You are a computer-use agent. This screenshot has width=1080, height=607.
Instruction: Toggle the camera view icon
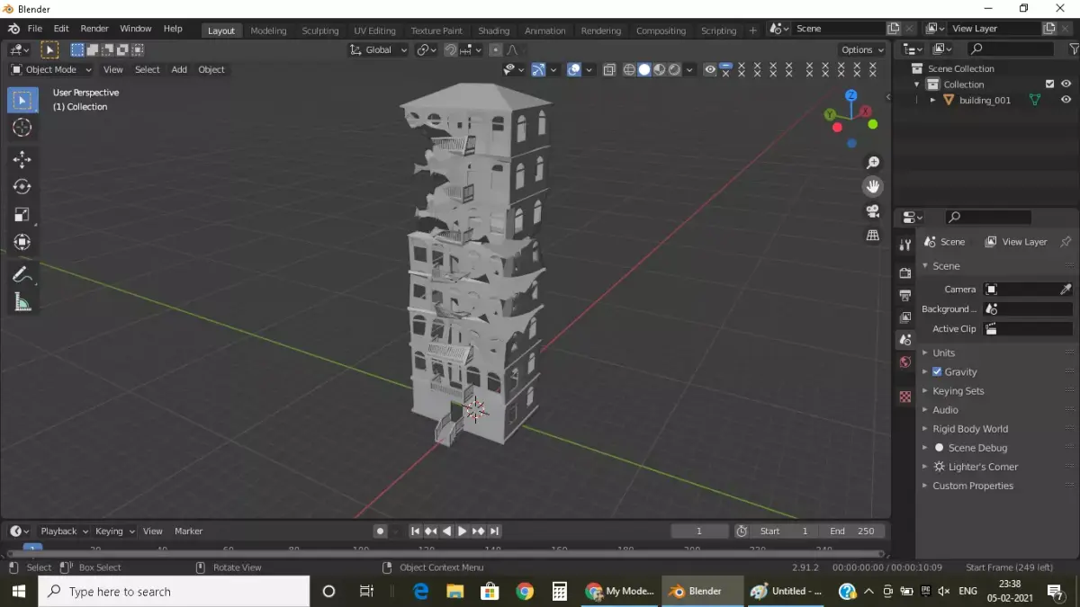coord(872,211)
